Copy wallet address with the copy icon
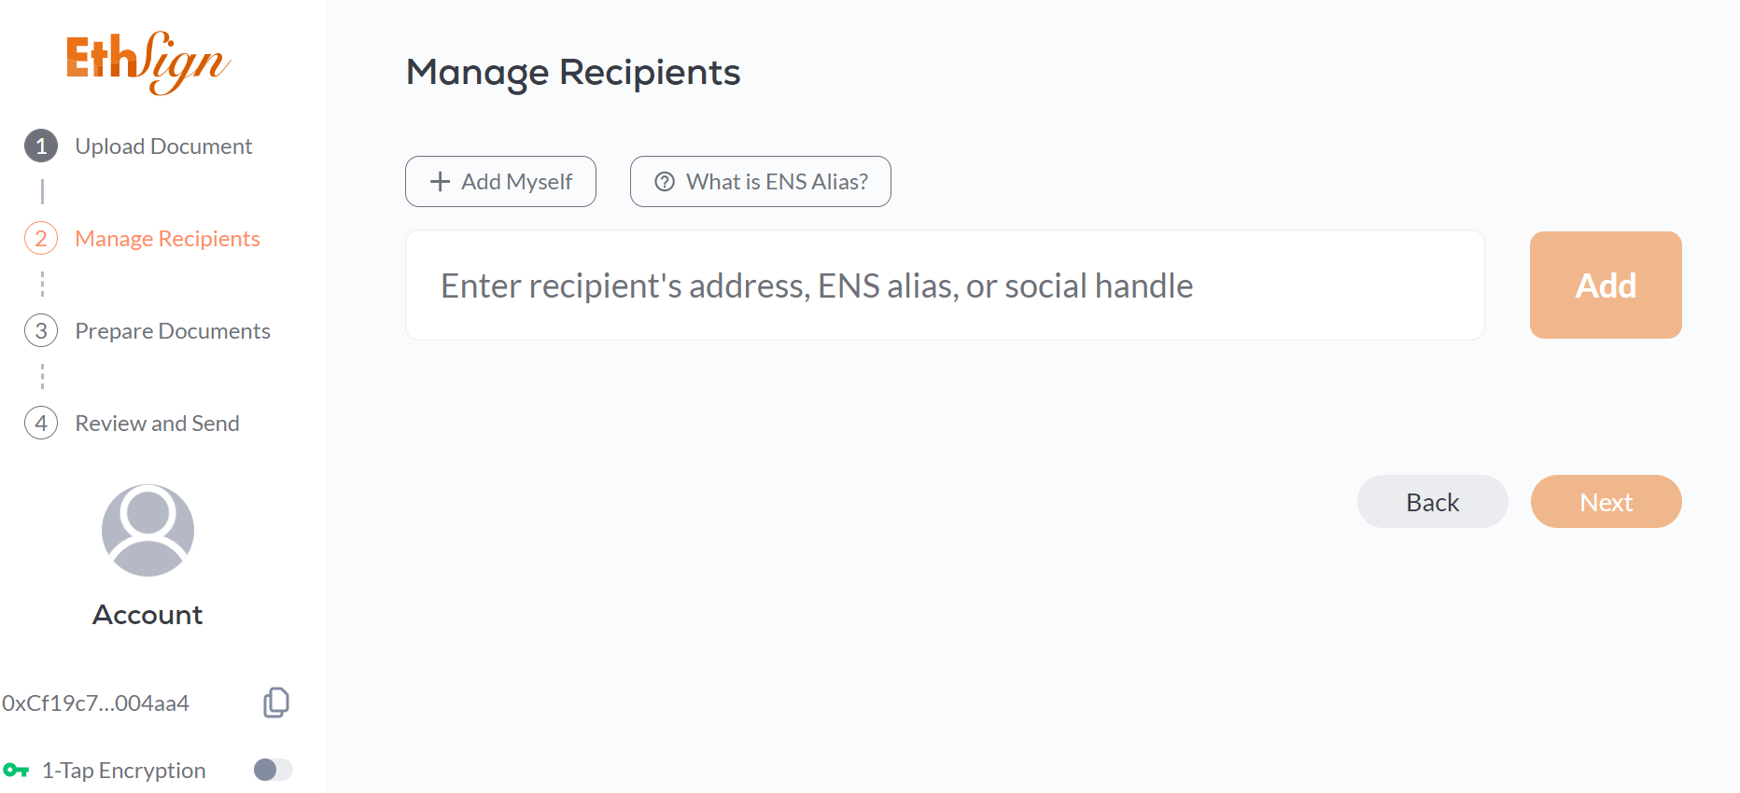This screenshot has height=793, width=1740. (x=276, y=703)
